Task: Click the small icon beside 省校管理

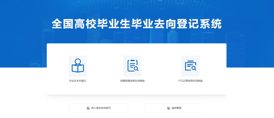Action: pyautogui.click(x=168, y=108)
